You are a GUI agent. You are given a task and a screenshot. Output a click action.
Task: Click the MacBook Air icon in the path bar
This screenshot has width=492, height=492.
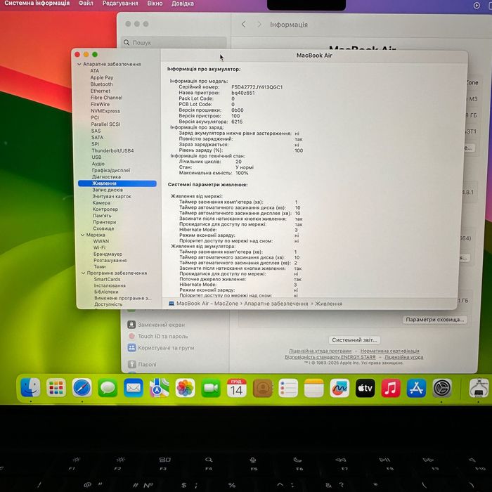[x=171, y=304]
